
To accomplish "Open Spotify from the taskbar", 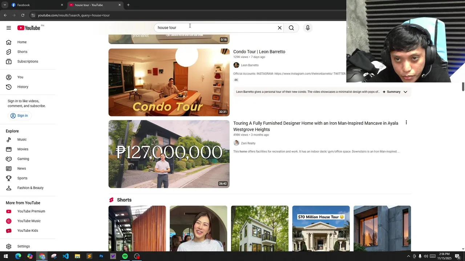I will coord(125,256).
